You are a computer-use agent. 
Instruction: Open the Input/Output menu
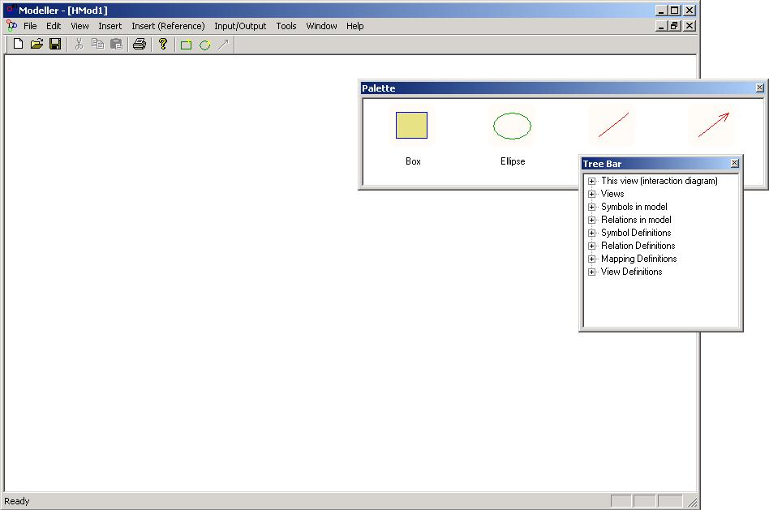coord(240,26)
